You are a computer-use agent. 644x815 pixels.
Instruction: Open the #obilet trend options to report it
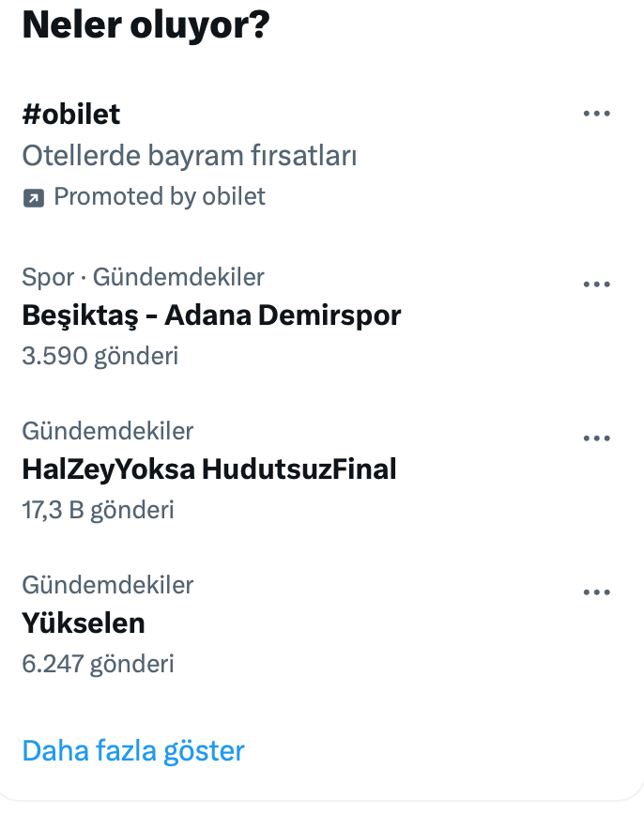596,113
